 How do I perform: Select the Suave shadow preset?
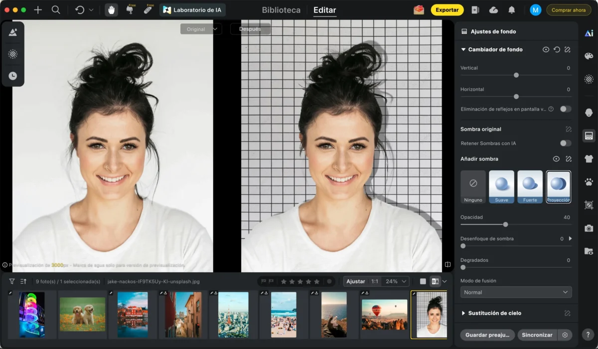pos(501,187)
